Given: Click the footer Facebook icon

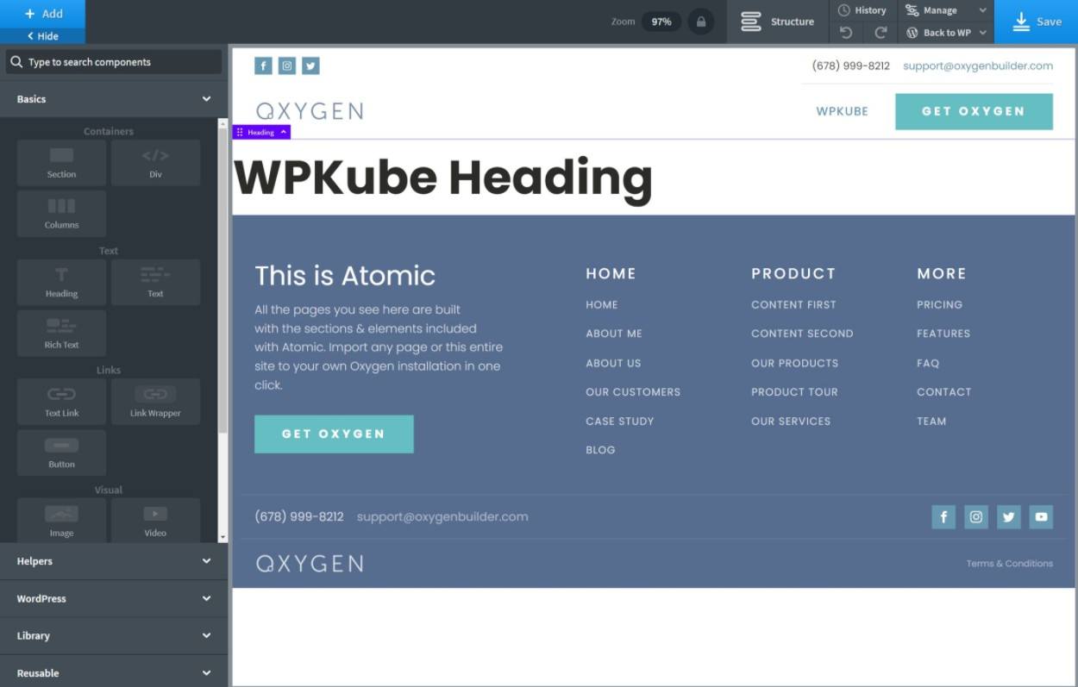Looking at the screenshot, I should [943, 517].
